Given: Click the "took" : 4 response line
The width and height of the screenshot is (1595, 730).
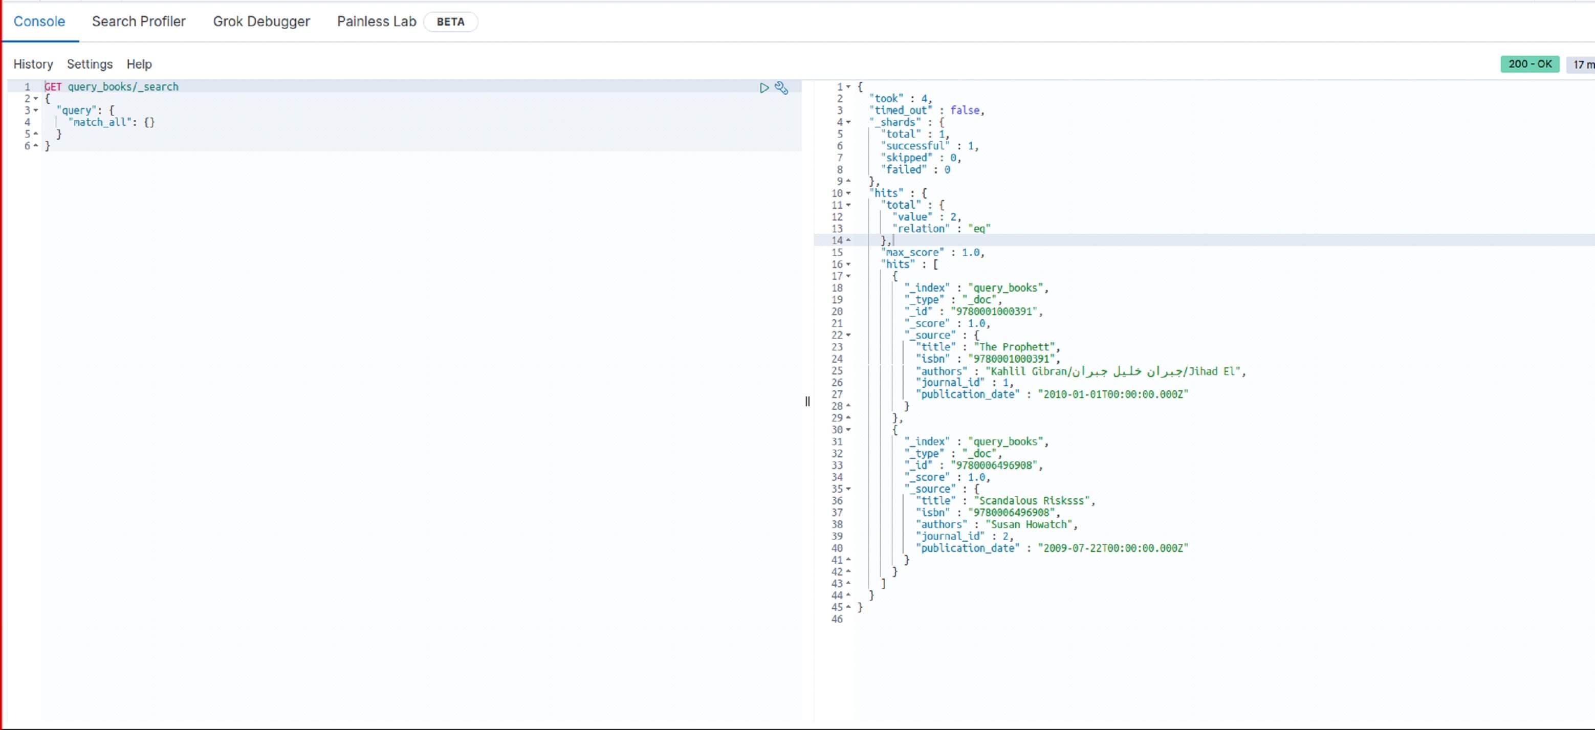Looking at the screenshot, I should (900, 98).
